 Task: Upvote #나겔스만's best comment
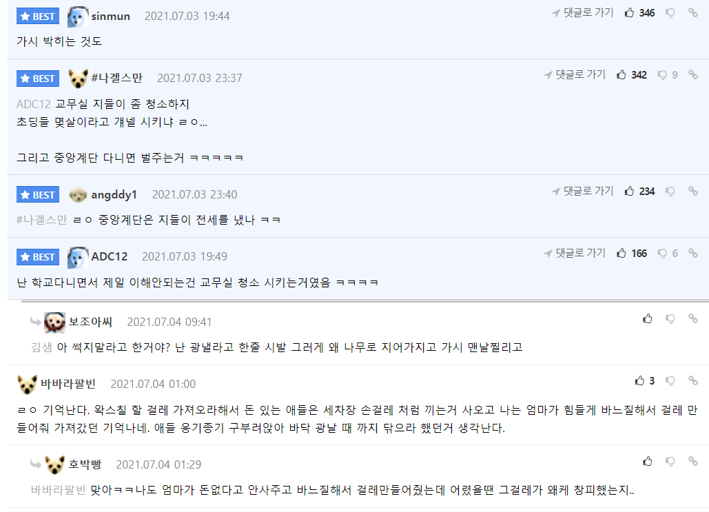(621, 74)
